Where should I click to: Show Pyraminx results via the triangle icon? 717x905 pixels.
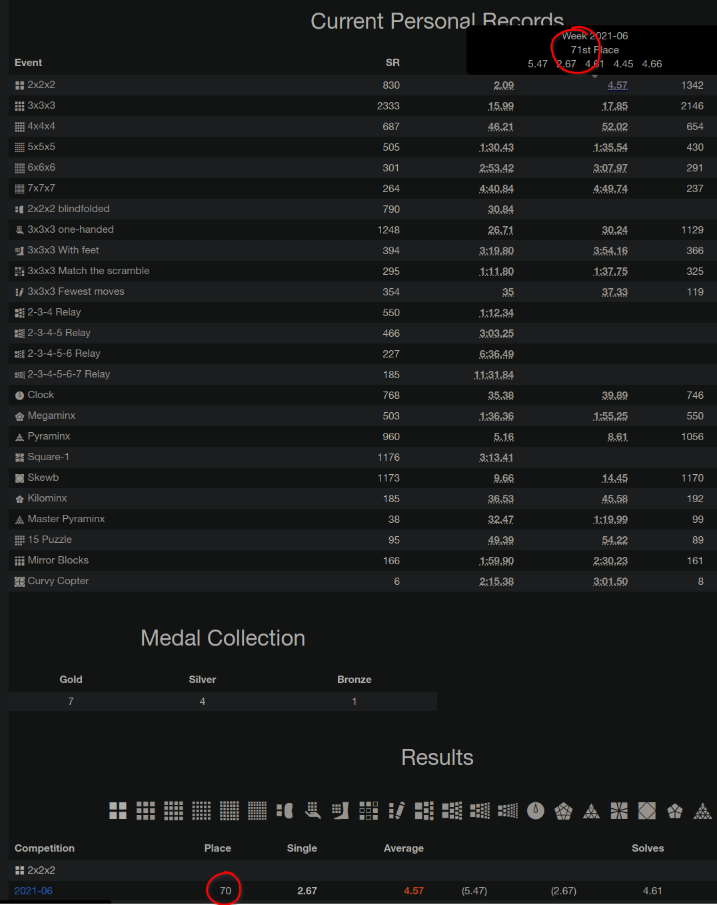(591, 810)
